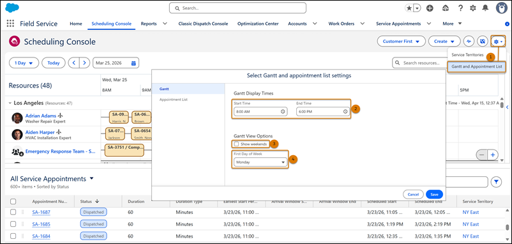The height and width of the screenshot is (244, 512).
Task: Click the Cancel button in dialog
Action: click(413, 194)
